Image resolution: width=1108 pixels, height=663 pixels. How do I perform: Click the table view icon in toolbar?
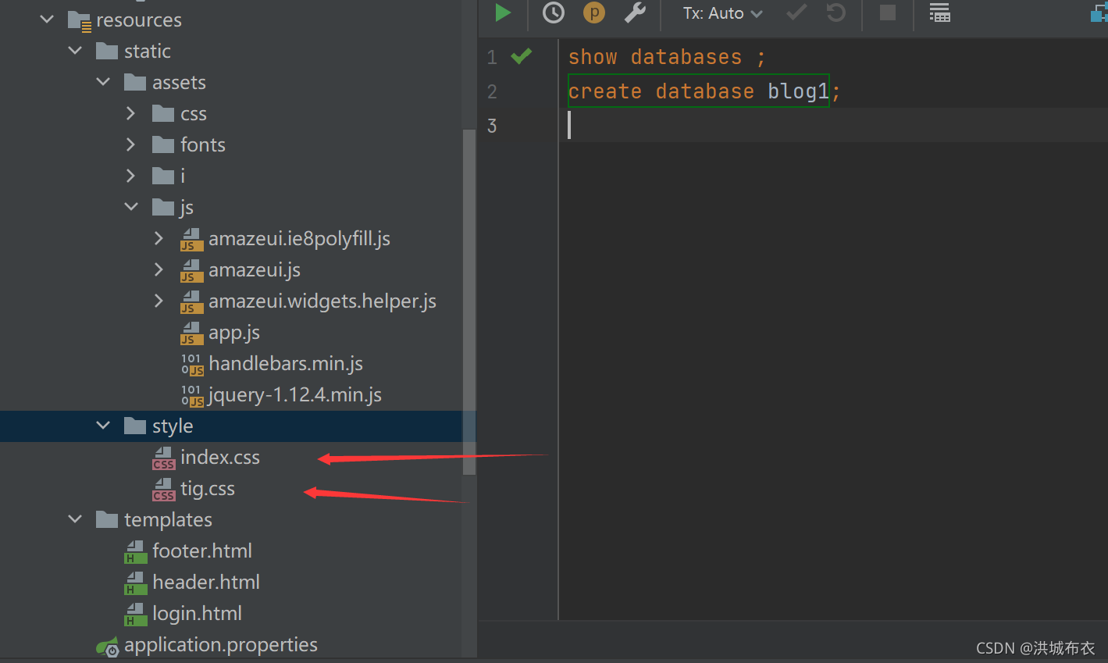click(x=939, y=12)
